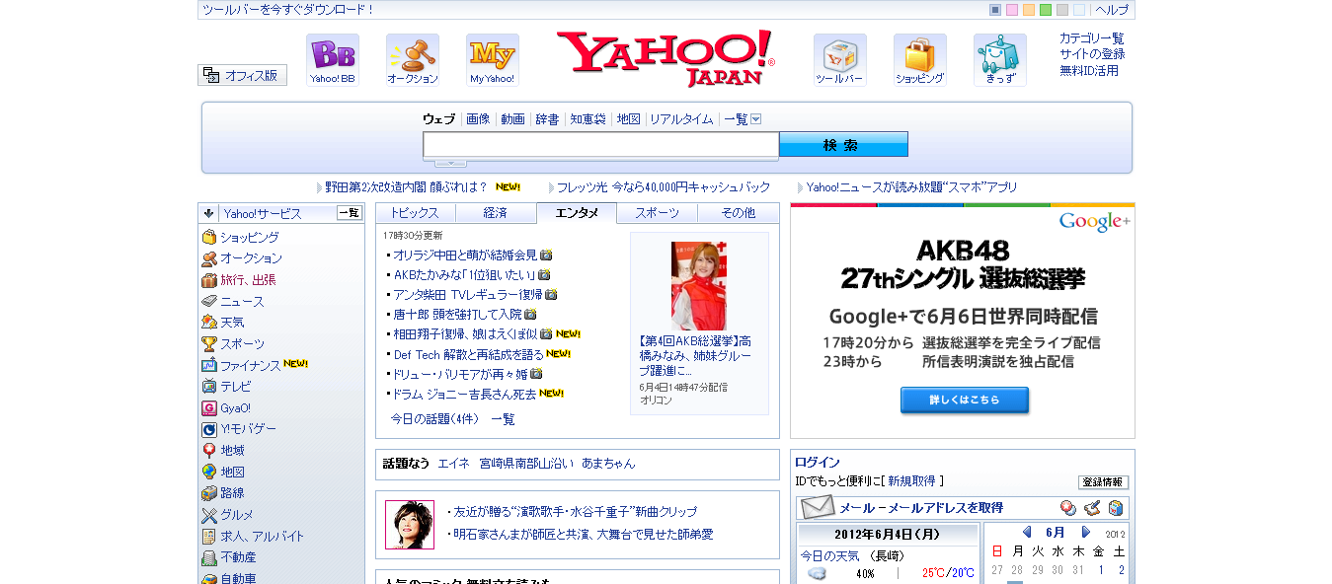Viewport: 1332px width, 584px height.
Task: Click the camera icon beside オリラジ中田 headline
Action: pos(546,255)
